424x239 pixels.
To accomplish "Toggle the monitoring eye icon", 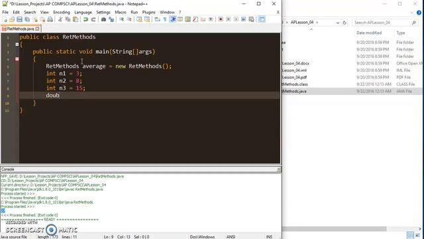I will pos(211,19).
